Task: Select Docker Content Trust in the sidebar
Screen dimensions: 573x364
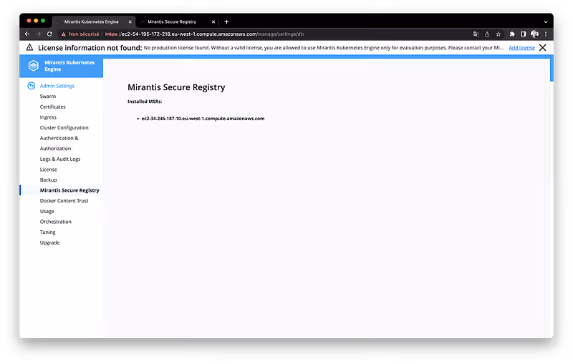Action: click(64, 201)
